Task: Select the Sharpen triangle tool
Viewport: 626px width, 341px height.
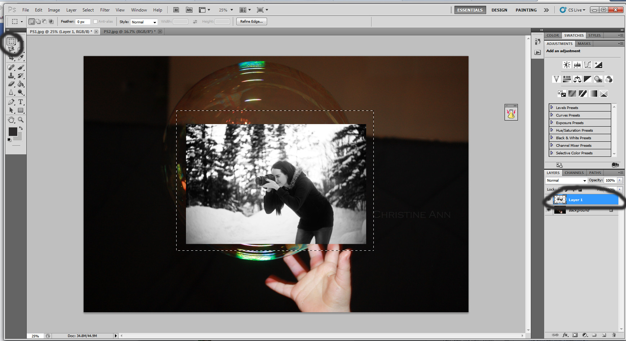Action: (12, 92)
